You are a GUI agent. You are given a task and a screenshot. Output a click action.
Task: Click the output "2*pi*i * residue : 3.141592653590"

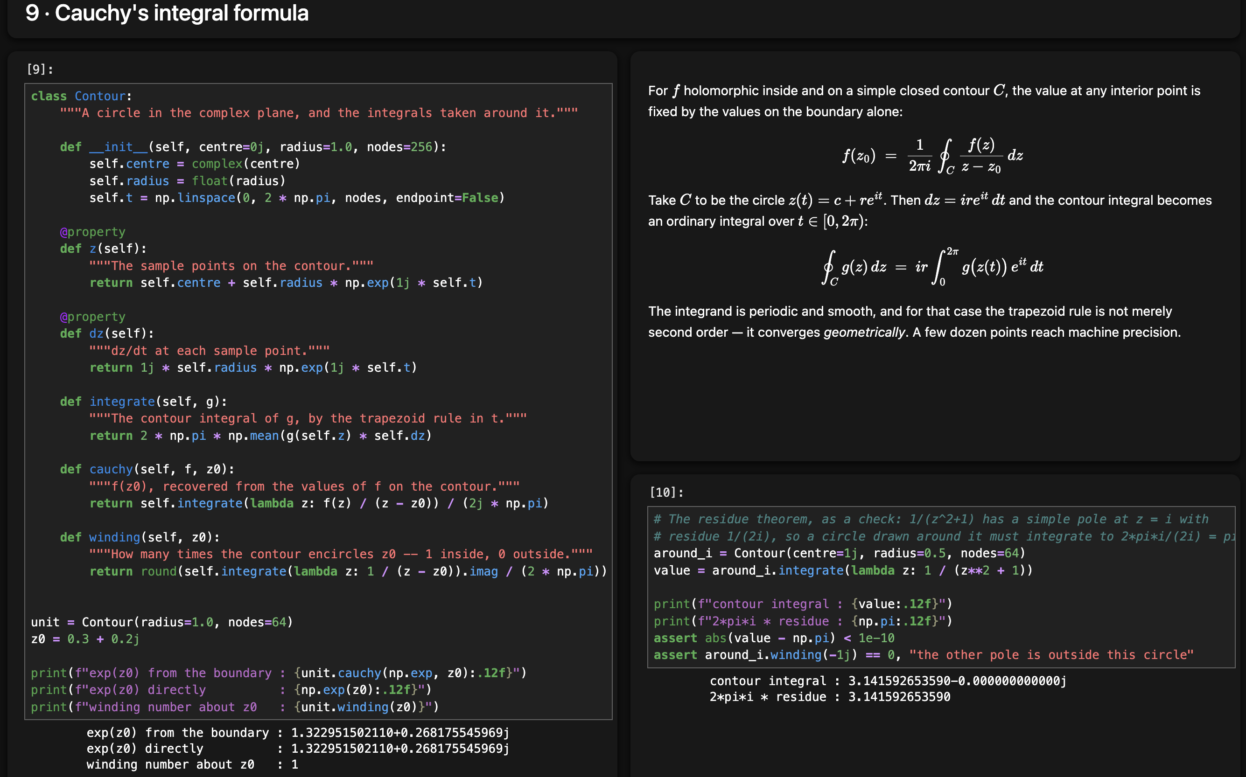[x=830, y=697]
